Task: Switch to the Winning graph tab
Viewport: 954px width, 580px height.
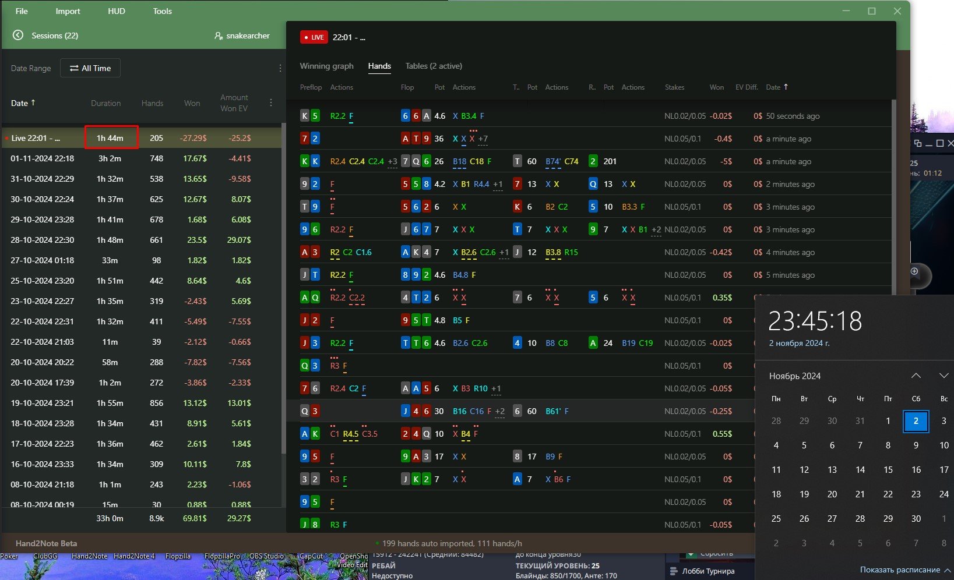Action: click(327, 66)
